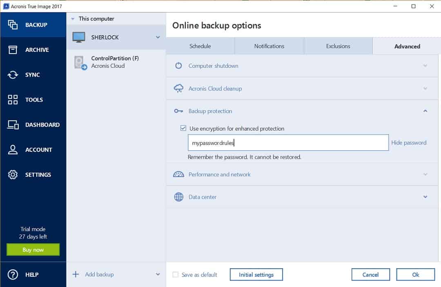Uncheck Use encryption for enhanced protection
Screen dimensions: 441x287
[183, 128]
